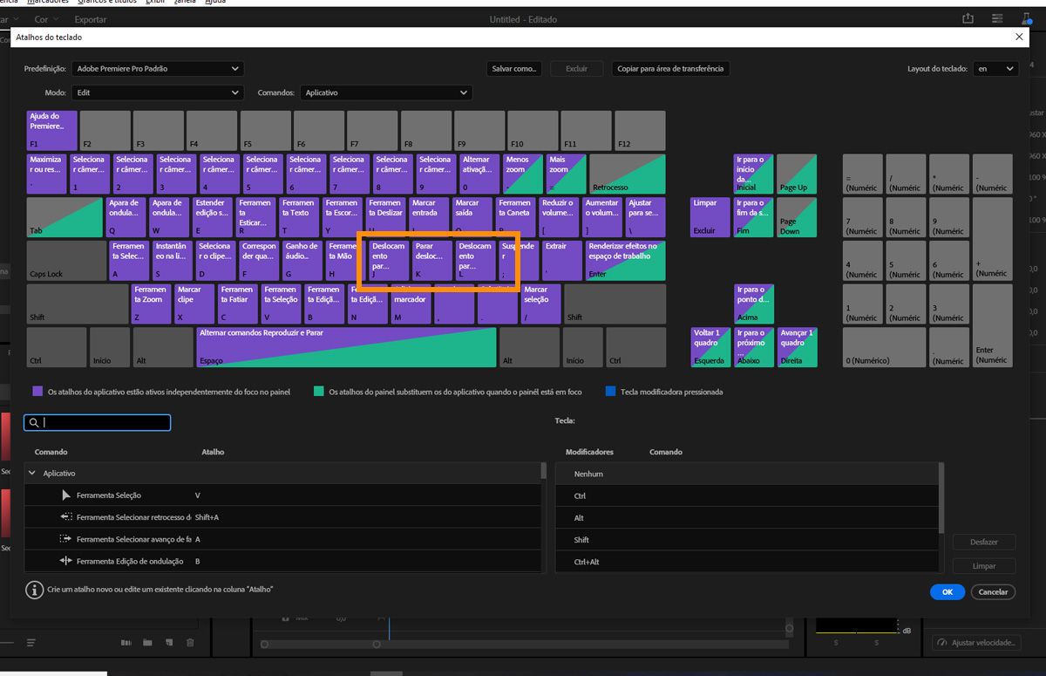Click the F12 key

pyautogui.click(x=639, y=130)
